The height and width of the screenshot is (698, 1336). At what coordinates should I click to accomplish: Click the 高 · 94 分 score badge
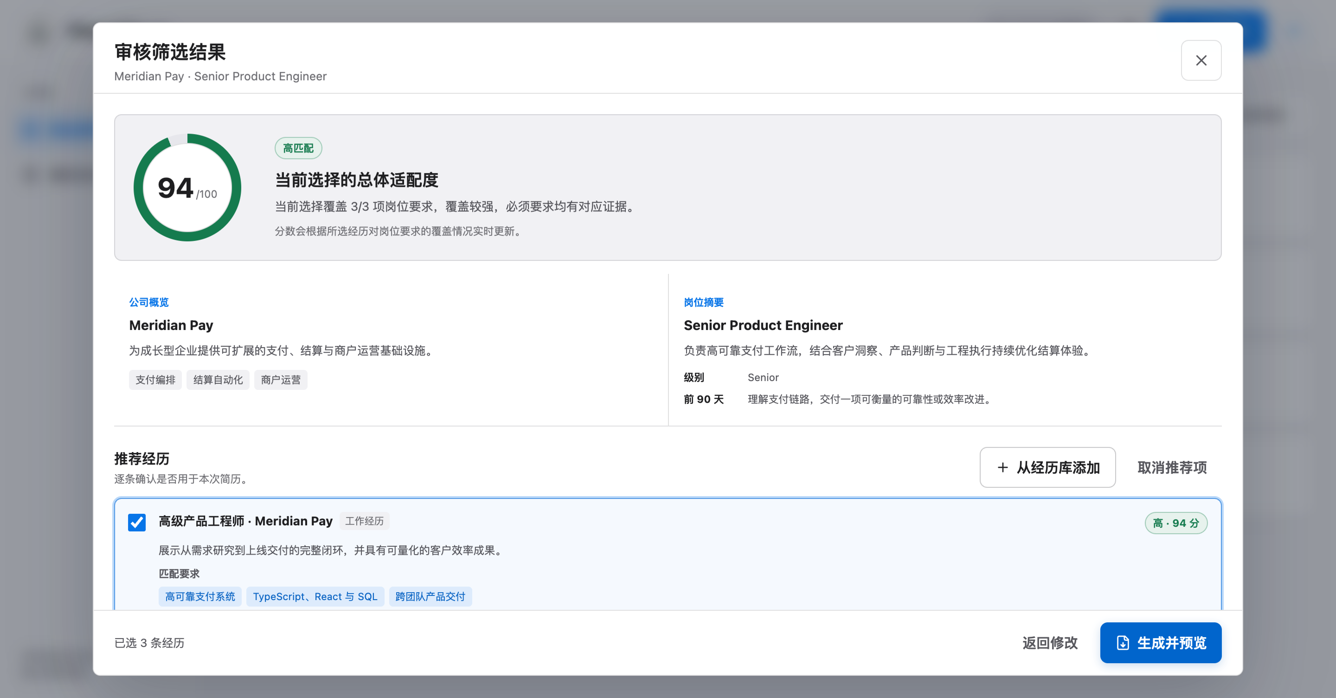click(x=1176, y=523)
